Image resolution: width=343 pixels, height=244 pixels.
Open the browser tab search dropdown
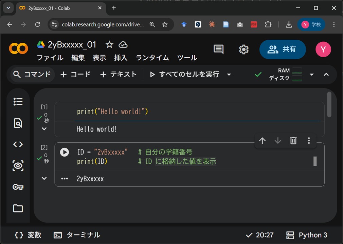pos(8,8)
